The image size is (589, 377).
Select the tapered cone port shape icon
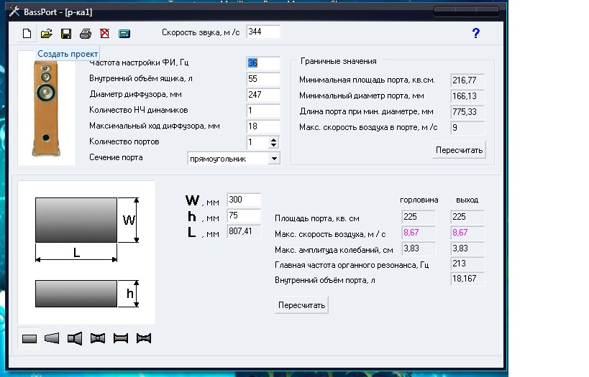pos(52,339)
